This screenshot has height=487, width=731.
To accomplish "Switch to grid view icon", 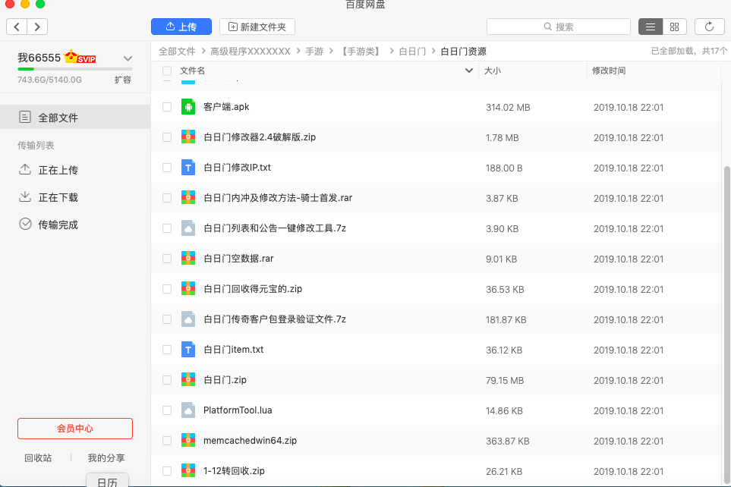I will pyautogui.click(x=674, y=27).
